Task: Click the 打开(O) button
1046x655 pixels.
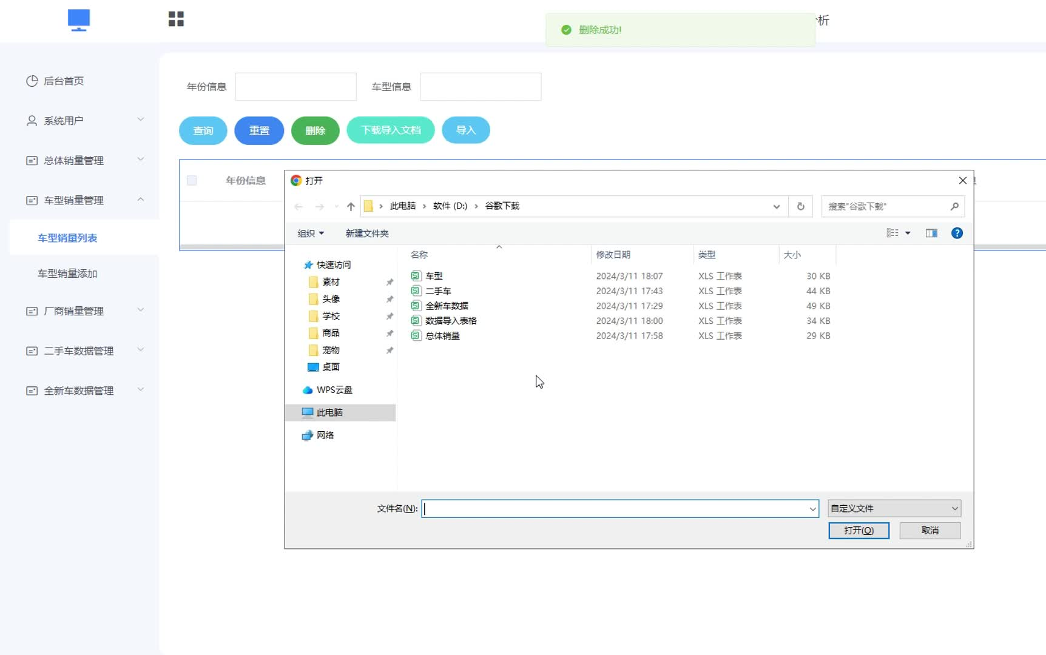Action: pyautogui.click(x=859, y=531)
